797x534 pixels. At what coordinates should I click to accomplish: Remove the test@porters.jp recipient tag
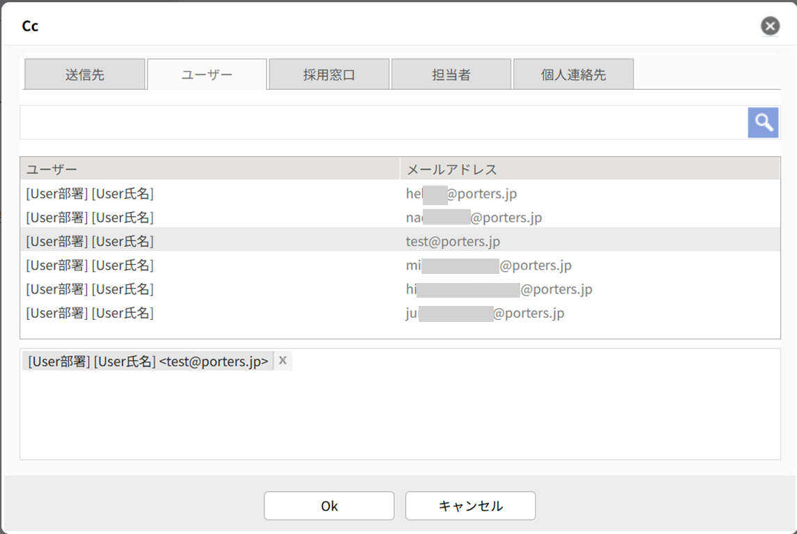tap(282, 360)
